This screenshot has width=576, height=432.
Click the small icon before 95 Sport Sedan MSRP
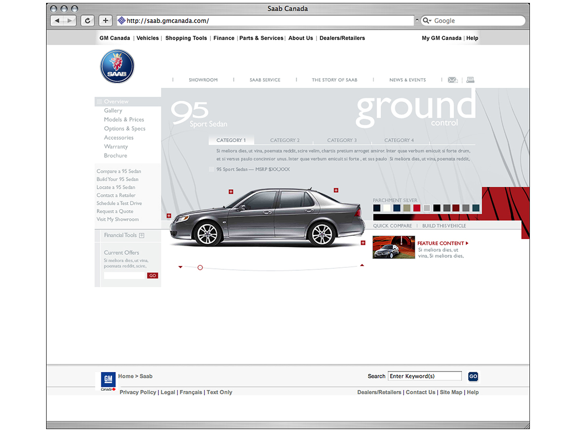(x=212, y=169)
